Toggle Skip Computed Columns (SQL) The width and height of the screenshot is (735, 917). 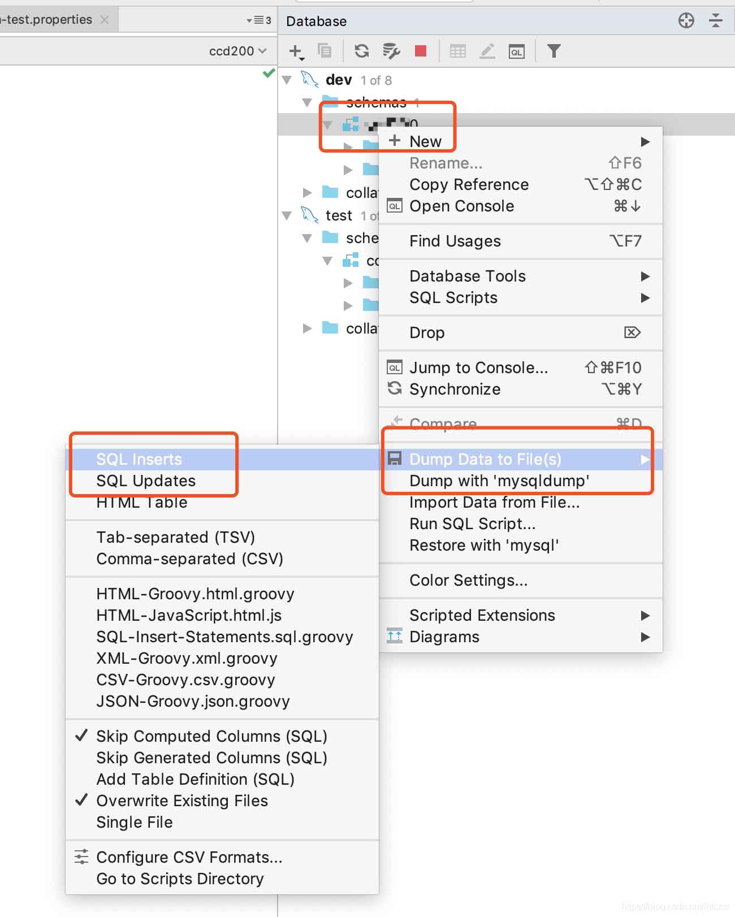pos(222,736)
